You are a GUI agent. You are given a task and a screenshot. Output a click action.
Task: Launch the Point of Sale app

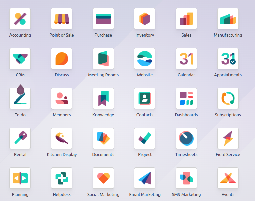tap(62, 19)
